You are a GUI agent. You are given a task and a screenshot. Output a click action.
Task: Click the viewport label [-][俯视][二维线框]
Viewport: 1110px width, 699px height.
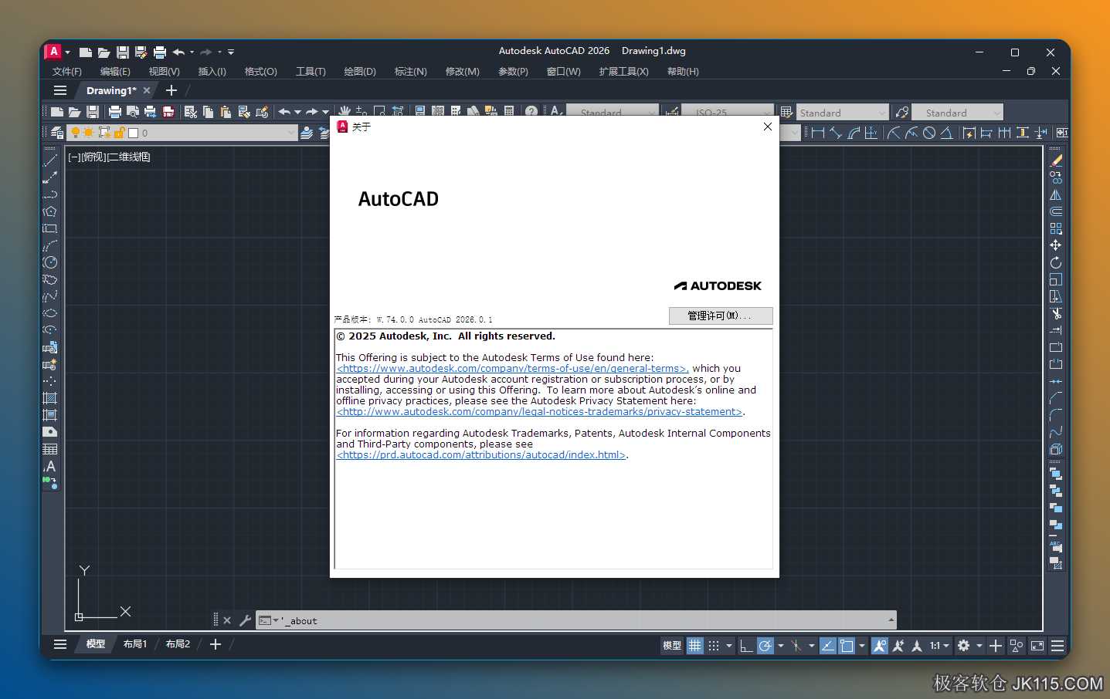pos(109,157)
